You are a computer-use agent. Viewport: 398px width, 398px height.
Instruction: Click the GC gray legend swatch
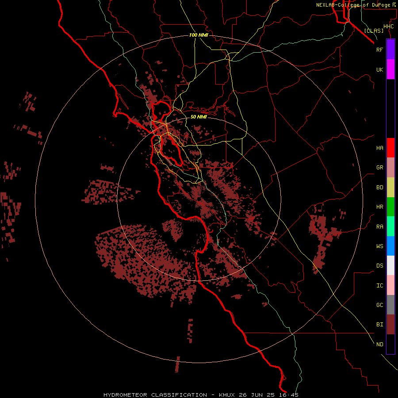click(x=390, y=305)
